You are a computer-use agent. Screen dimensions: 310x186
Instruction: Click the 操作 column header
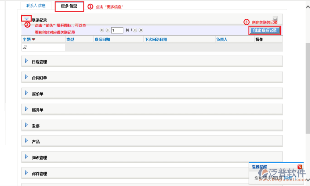259,40
